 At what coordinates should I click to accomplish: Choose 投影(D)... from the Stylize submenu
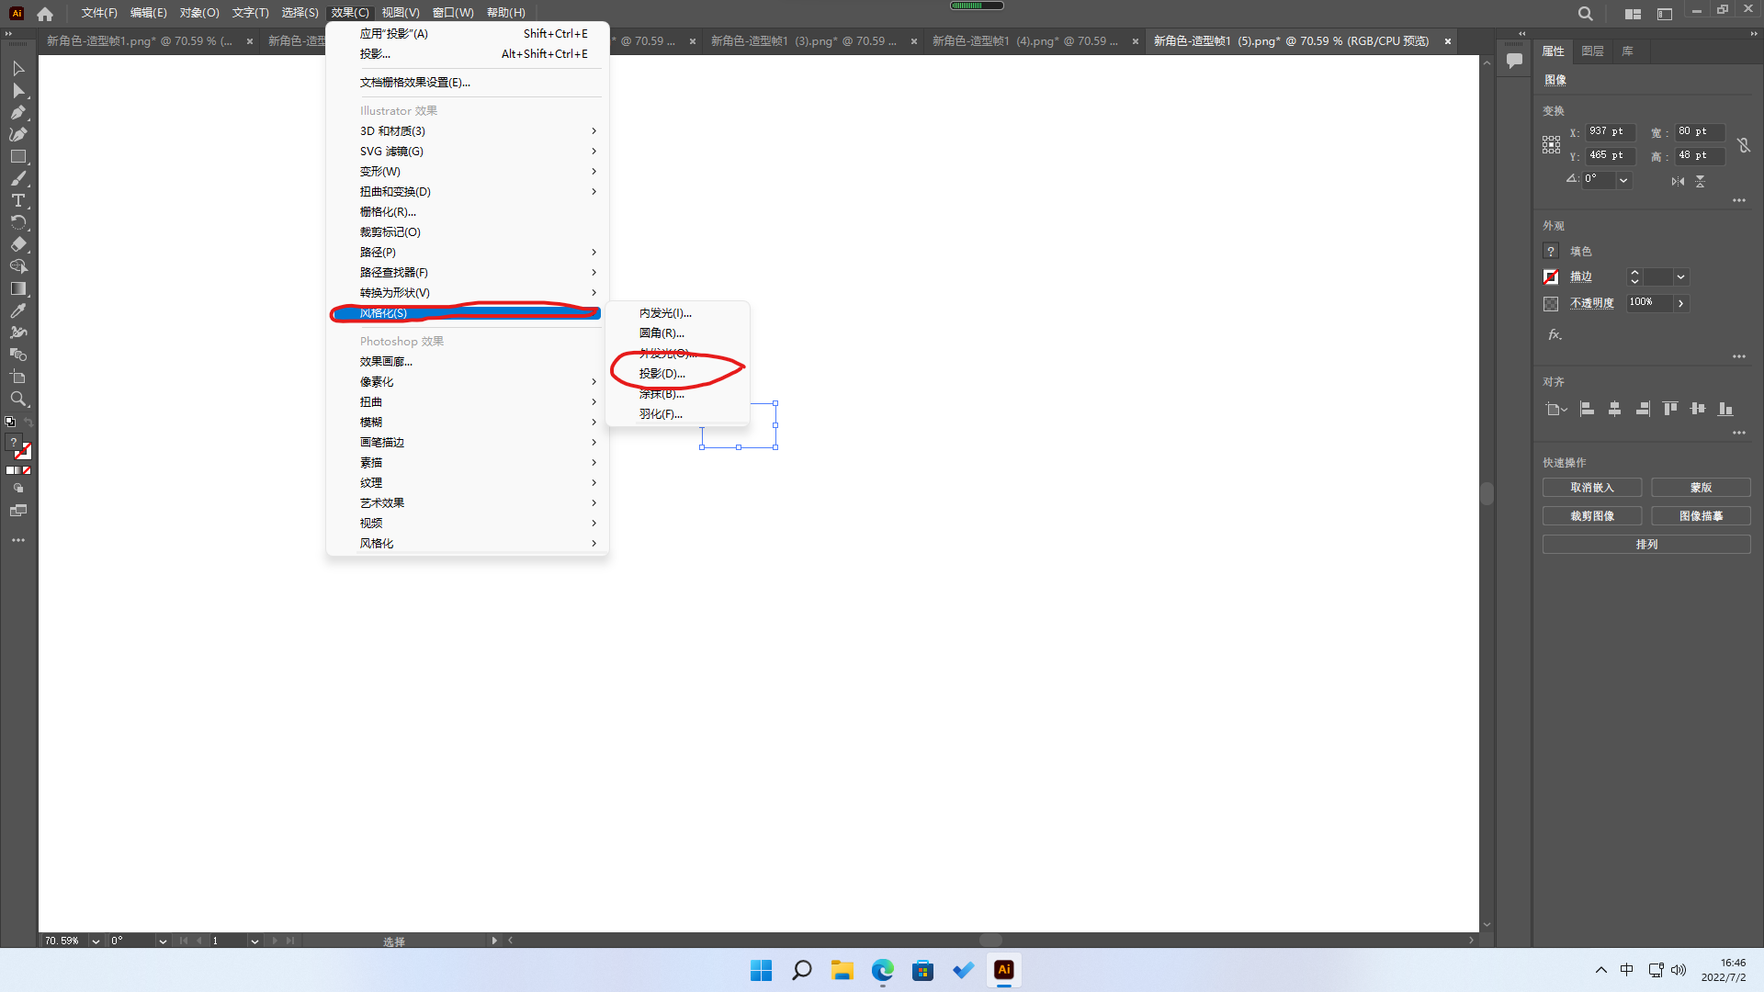point(677,374)
